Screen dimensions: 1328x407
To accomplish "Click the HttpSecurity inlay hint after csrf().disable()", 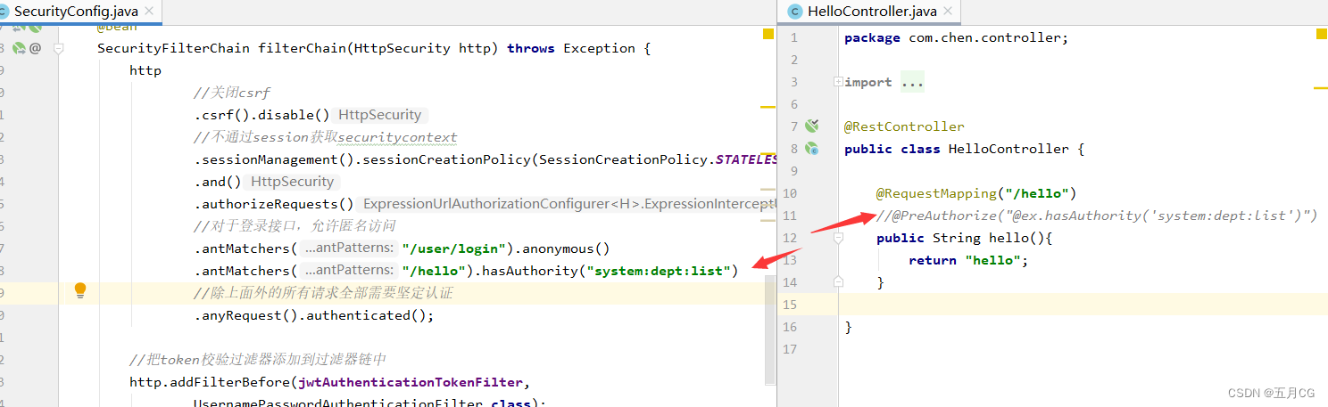I will coord(380,115).
